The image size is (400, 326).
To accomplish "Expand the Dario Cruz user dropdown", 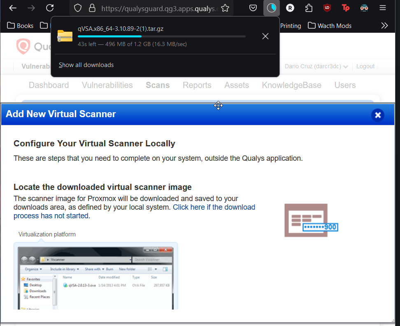I will pyautogui.click(x=316, y=66).
